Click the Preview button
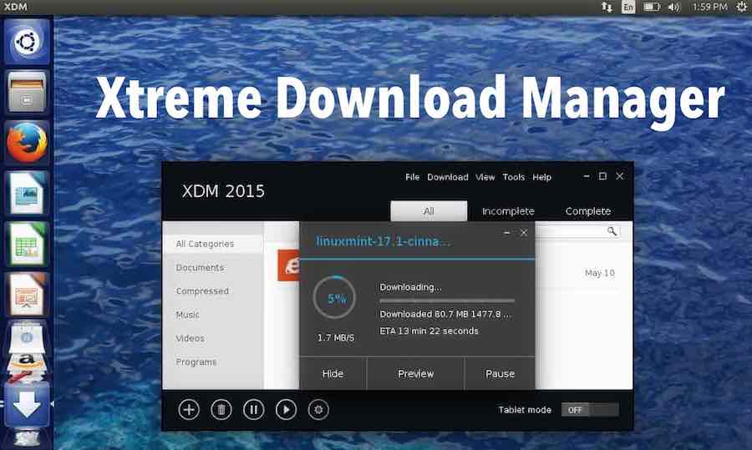The height and width of the screenshot is (450, 752). [415, 373]
